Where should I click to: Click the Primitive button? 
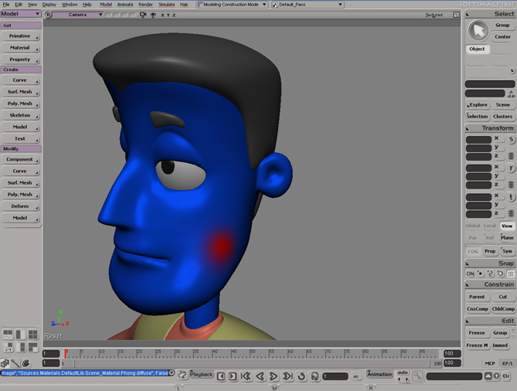pos(20,36)
